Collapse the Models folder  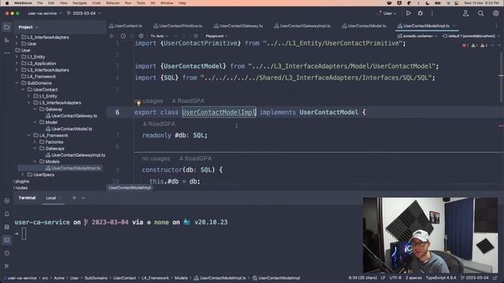(35, 161)
